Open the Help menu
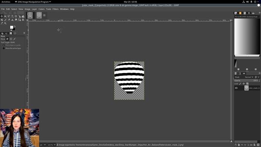This screenshot has height=147, width=261. click(x=72, y=9)
